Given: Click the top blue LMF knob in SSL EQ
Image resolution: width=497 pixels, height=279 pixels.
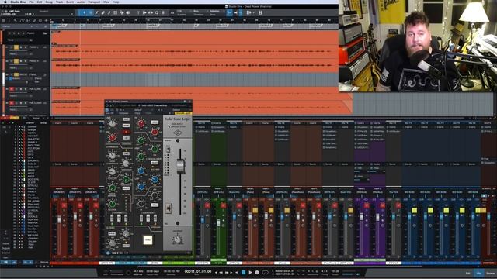Looking at the screenshot, I should (141, 170).
